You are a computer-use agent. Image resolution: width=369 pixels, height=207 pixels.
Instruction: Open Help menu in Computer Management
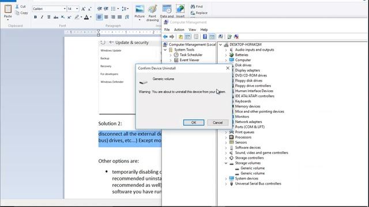pos(204,30)
